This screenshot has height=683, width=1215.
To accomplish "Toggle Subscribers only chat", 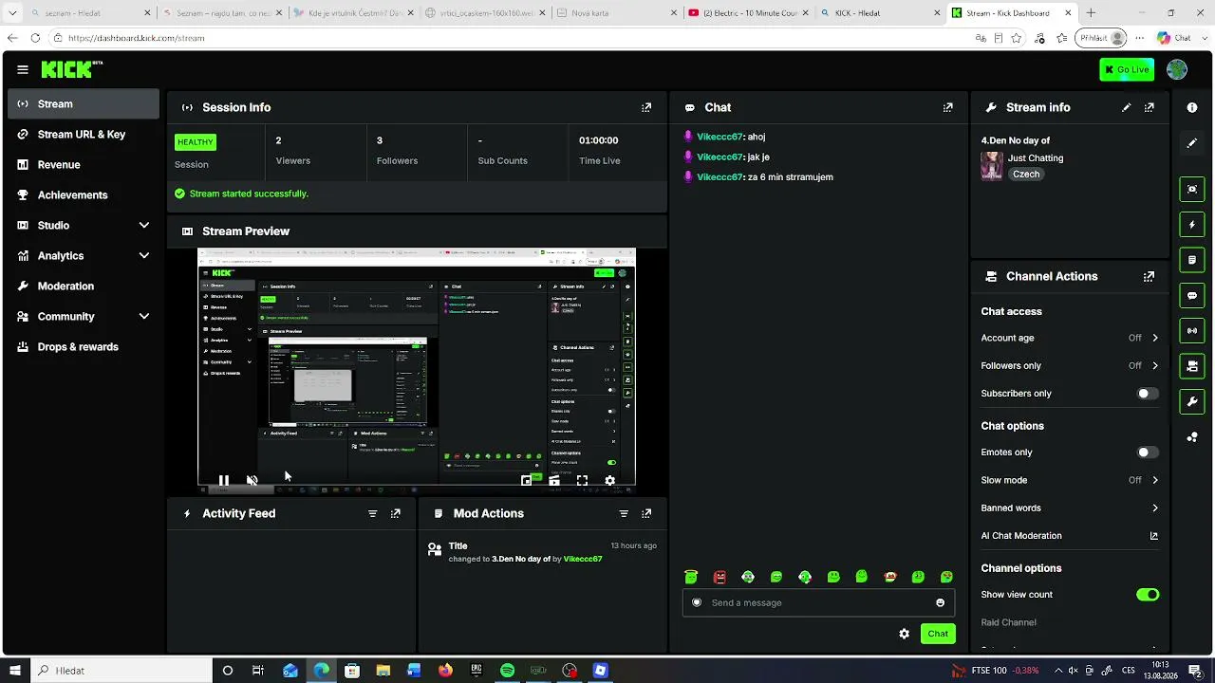I will tap(1148, 394).
